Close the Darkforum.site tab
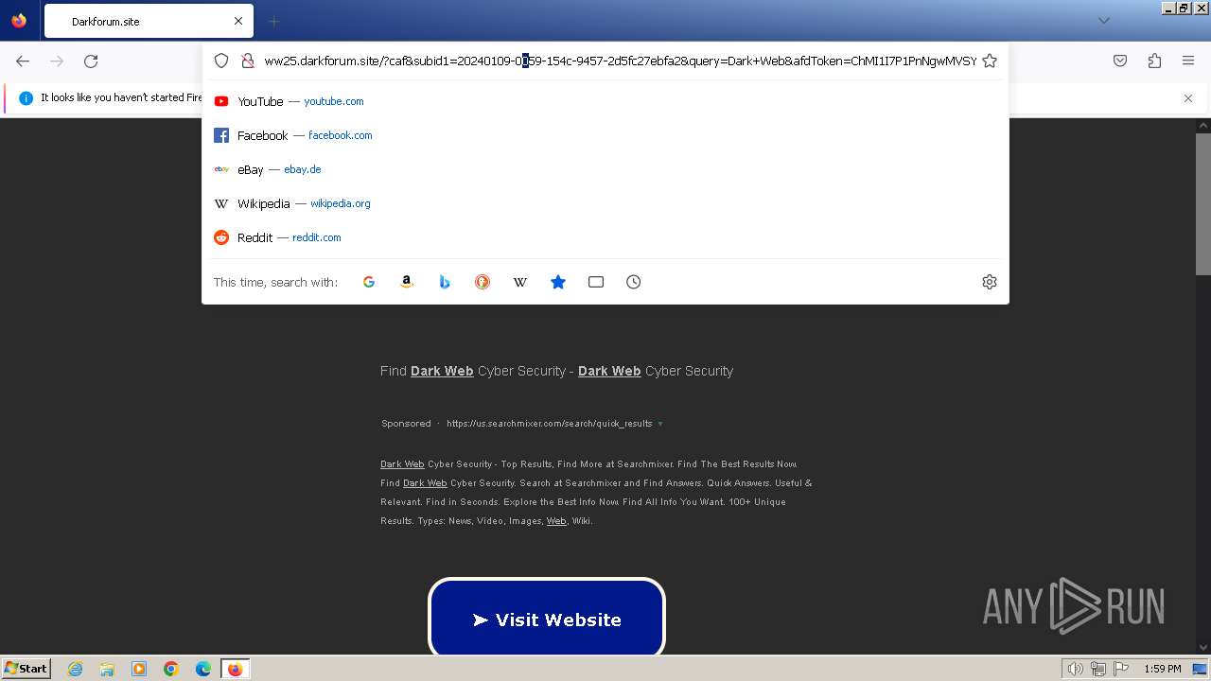The height and width of the screenshot is (681, 1211). 238,21
